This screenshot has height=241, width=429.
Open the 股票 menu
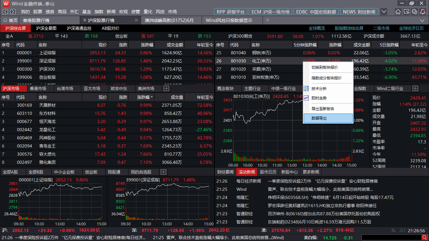(x=38, y=12)
